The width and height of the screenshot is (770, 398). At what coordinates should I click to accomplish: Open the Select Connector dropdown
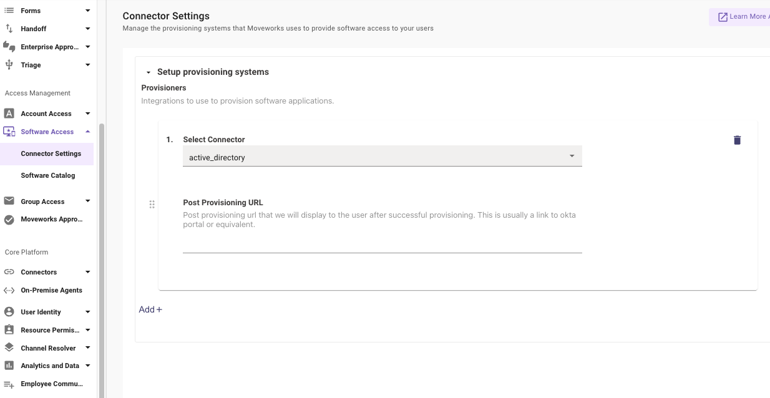(x=382, y=157)
